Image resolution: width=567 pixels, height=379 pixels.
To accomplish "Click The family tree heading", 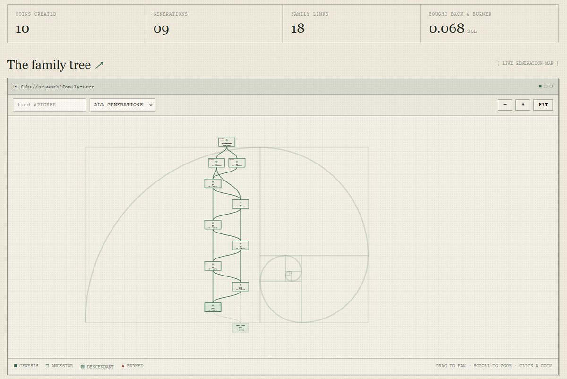I will 49,65.
